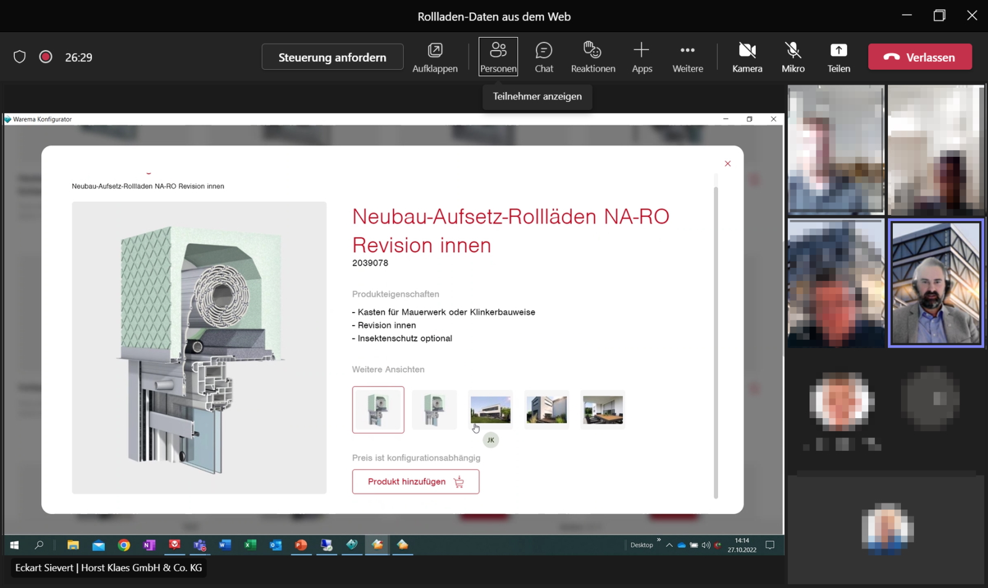Click the product number 2039078
This screenshot has height=588, width=988.
click(x=370, y=262)
